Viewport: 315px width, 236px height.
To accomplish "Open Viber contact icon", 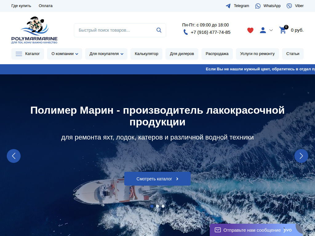I will pos(289,6).
